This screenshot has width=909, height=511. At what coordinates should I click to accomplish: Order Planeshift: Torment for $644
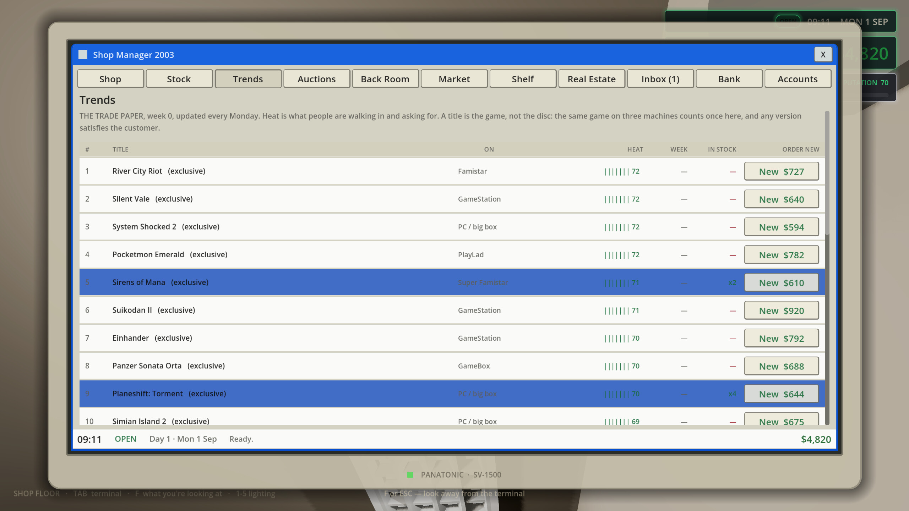[x=781, y=394]
